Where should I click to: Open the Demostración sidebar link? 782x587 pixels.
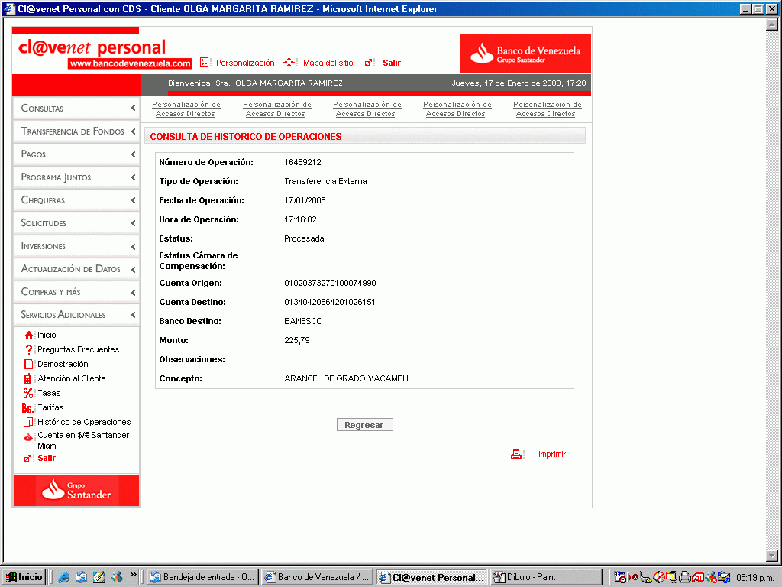(63, 364)
